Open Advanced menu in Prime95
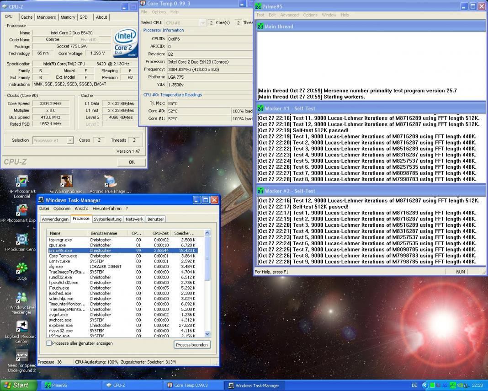Viewport: 488px width, 391px height. coord(289,15)
